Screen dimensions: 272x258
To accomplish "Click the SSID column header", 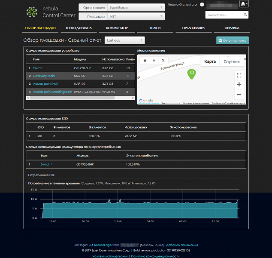I will click(41, 127).
